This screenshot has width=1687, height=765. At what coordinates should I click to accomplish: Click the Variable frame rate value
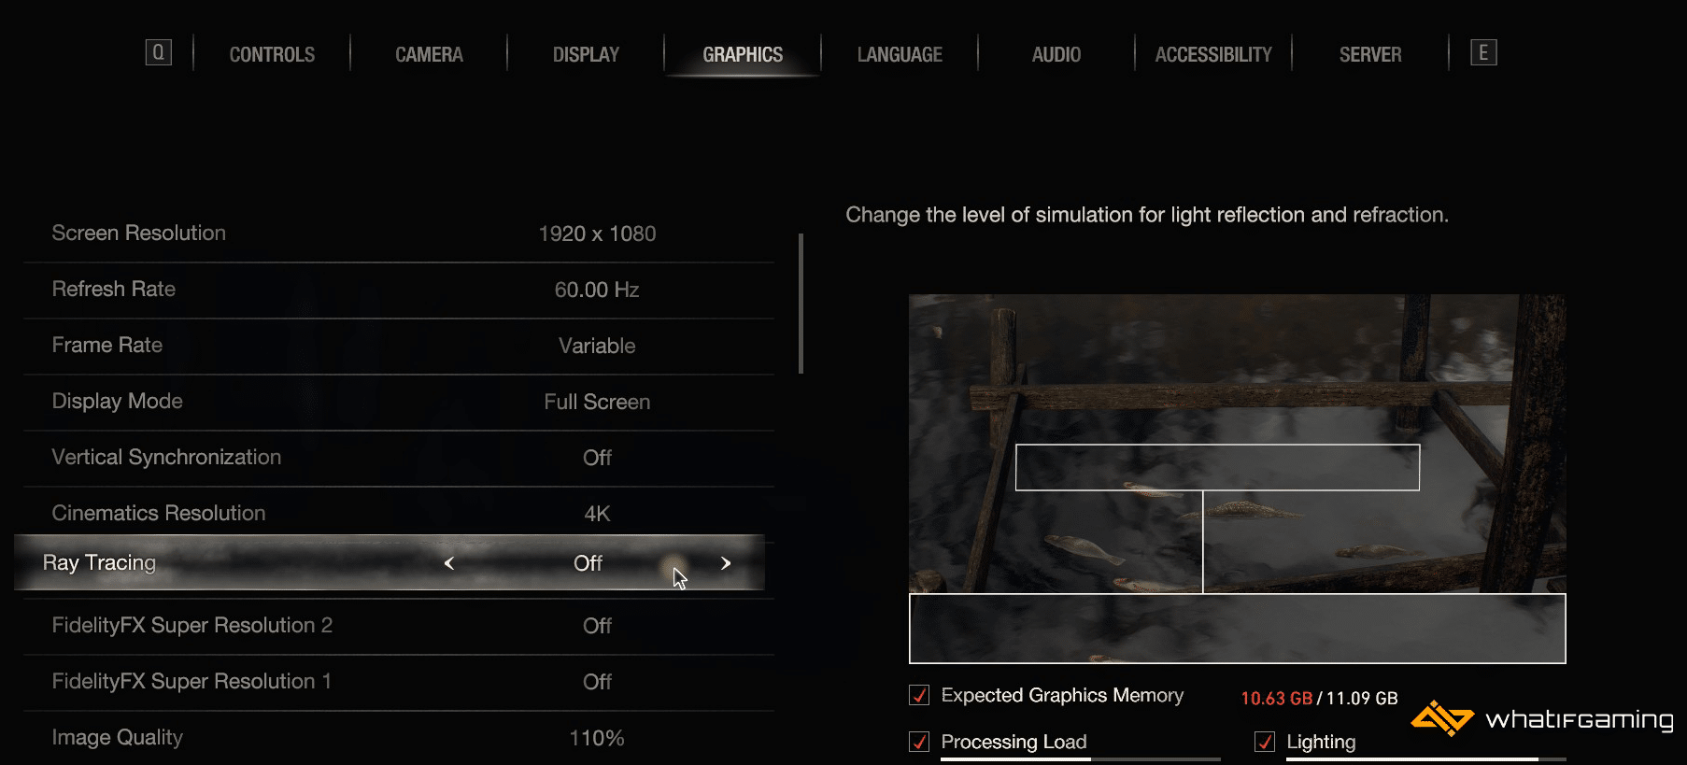[x=597, y=346]
